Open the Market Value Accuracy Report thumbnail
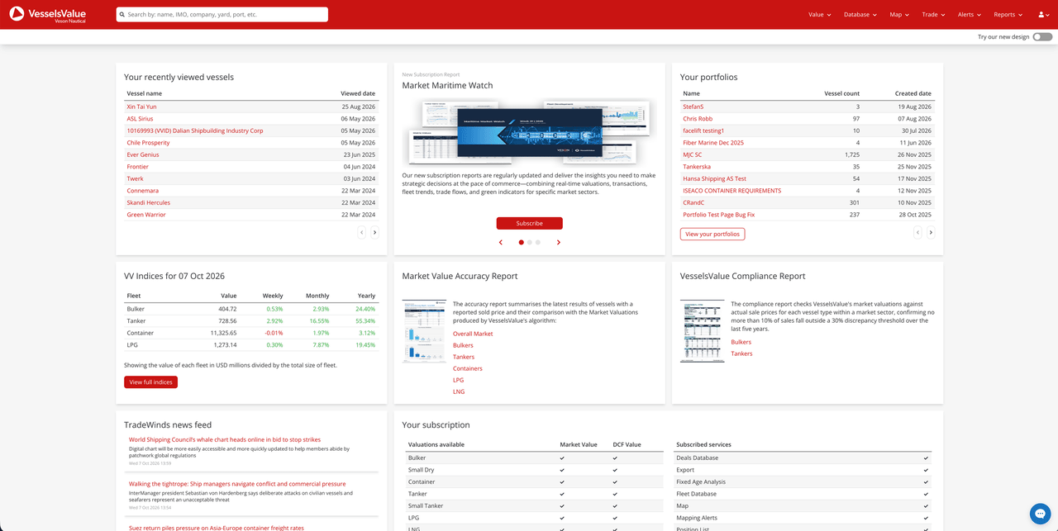This screenshot has height=531, width=1058. [424, 331]
